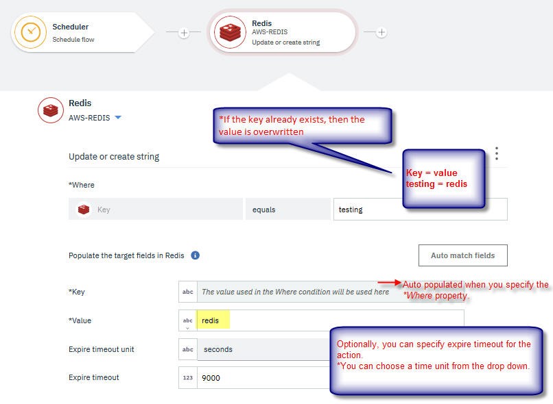Click the Redis logo beside AWS-REDIS account
This screenshot has height=404, width=553.
click(51, 110)
